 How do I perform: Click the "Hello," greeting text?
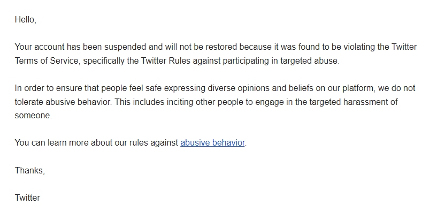click(x=26, y=20)
